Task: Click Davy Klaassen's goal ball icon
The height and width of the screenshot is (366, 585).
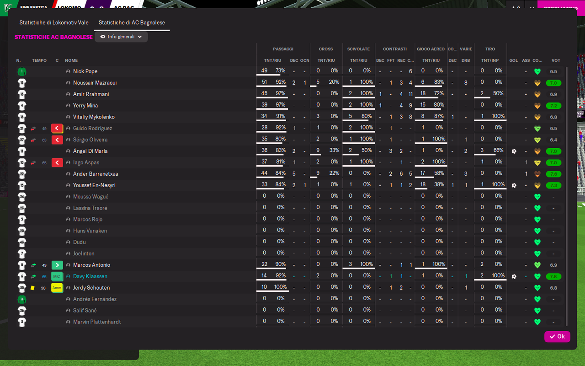Action: point(514,276)
